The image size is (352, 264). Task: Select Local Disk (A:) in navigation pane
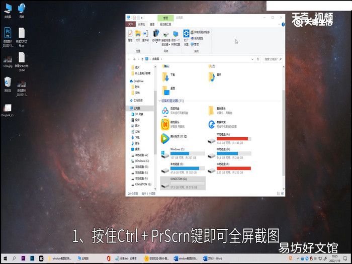140,155
